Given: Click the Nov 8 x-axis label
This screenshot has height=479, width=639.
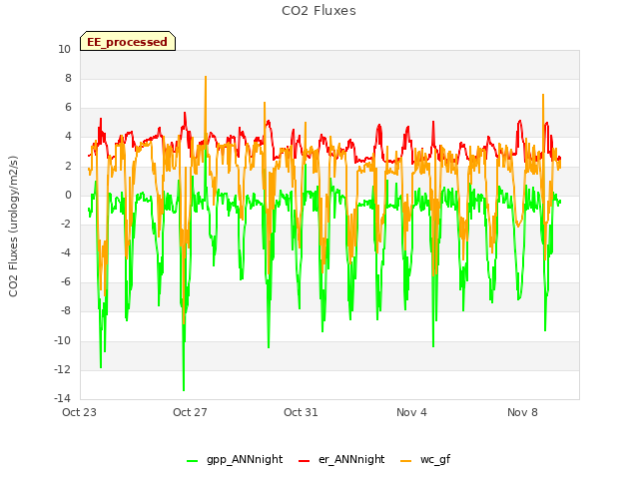Looking at the screenshot, I should point(522,412).
